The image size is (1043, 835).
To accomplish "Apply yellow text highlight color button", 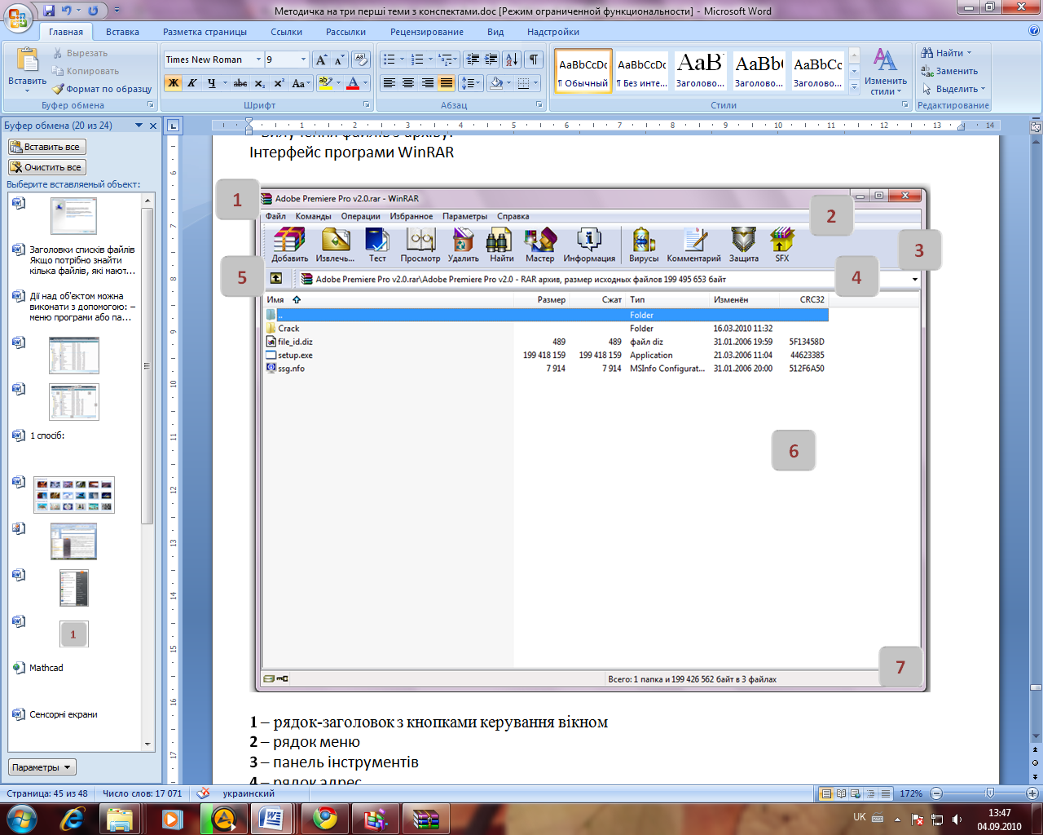I will click(326, 83).
